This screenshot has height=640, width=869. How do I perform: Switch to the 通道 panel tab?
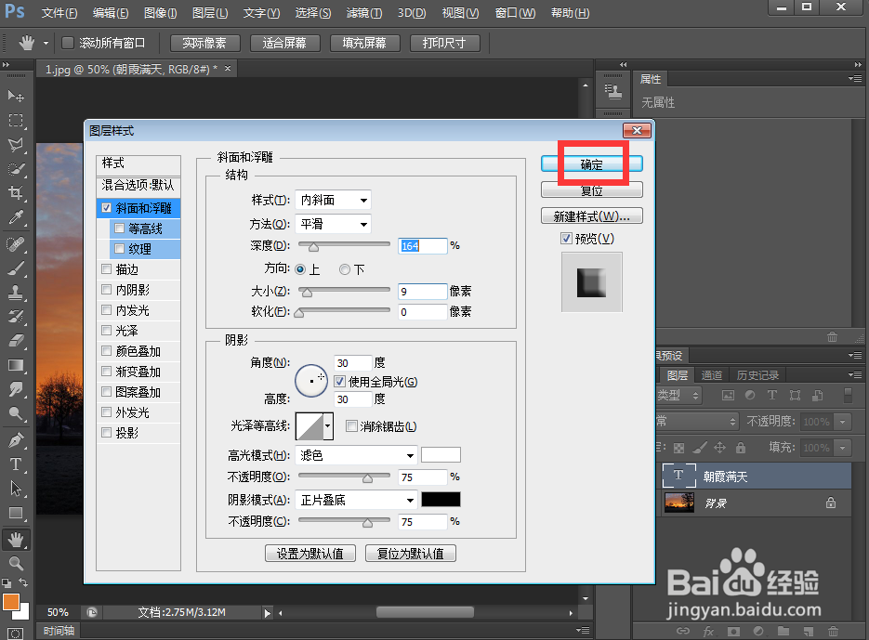coord(712,375)
